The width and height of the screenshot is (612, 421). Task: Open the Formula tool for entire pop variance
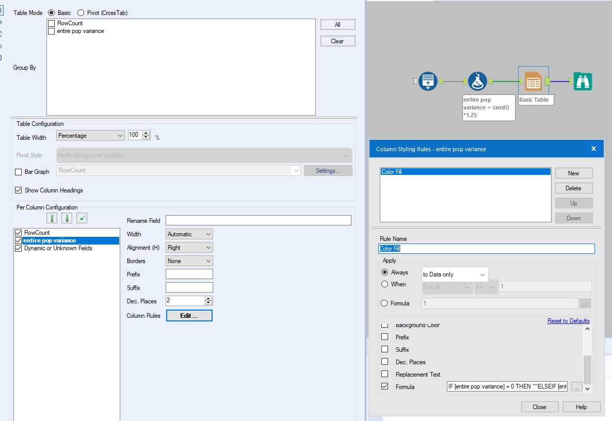pyautogui.click(x=477, y=81)
